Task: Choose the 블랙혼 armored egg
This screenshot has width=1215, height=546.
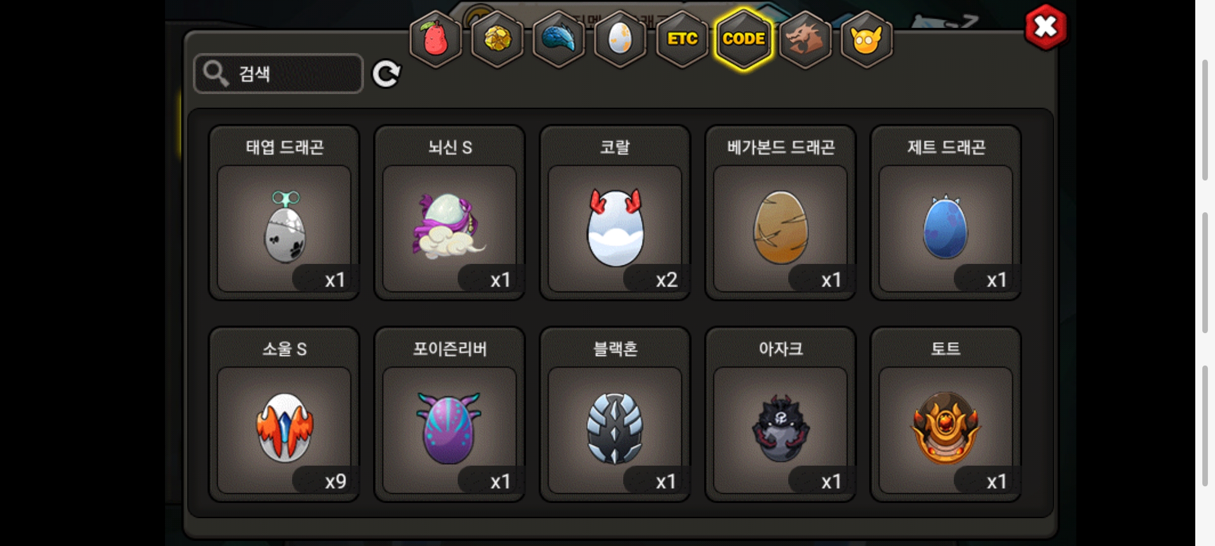Action: [x=615, y=415]
